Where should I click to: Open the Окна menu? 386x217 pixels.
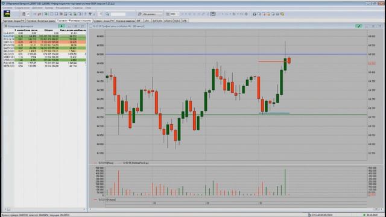(88, 8)
